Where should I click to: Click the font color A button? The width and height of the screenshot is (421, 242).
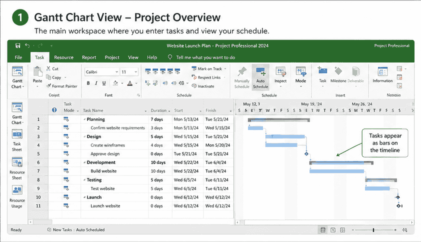click(130, 83)
